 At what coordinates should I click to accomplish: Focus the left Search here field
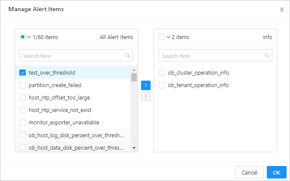(x=73, y=56)
